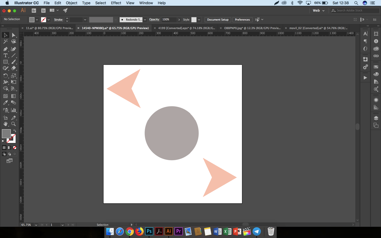Image resolution: width=381 pixels, height=238 pixels.
Task: Click the Fill color swatch in toolbar
Action: (x=6, y=134)
